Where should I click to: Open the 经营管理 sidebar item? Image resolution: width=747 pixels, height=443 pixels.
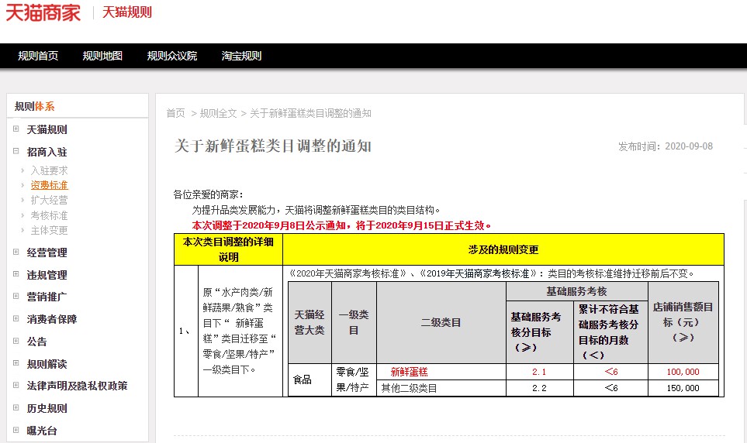(x=47, y=252)
